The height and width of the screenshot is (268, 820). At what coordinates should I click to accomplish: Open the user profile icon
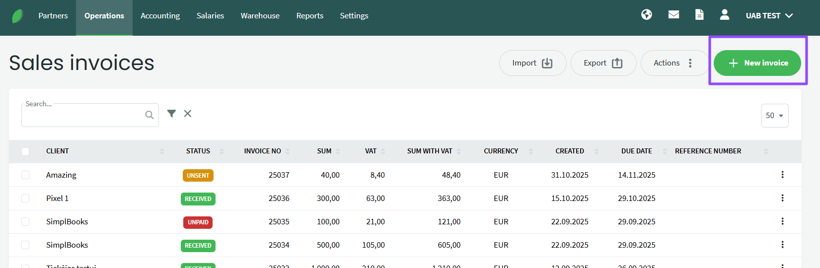[725, 15]
